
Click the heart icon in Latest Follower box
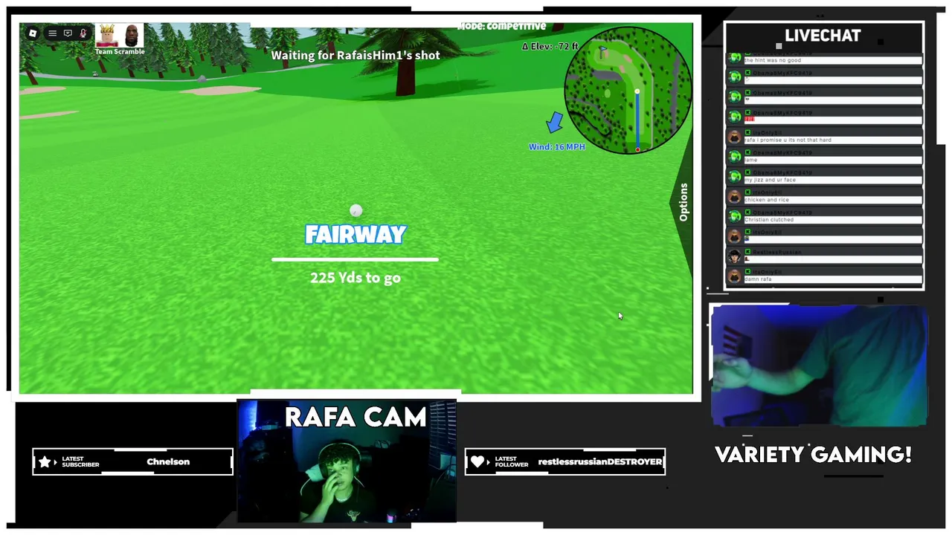tap(477, 462)
